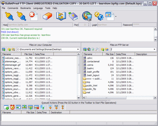Image resolution: width=158 pixels, height=126 pixels.
Task: Open the book icon with orange arrows
Action: click(61, 16)
